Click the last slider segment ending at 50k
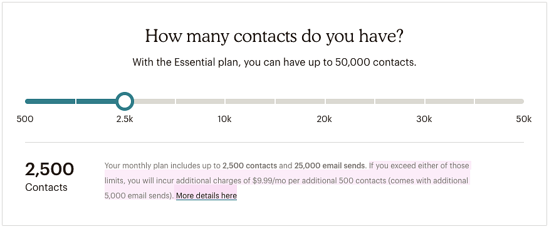This screenshot has height=229, width=549. [499, 101]
